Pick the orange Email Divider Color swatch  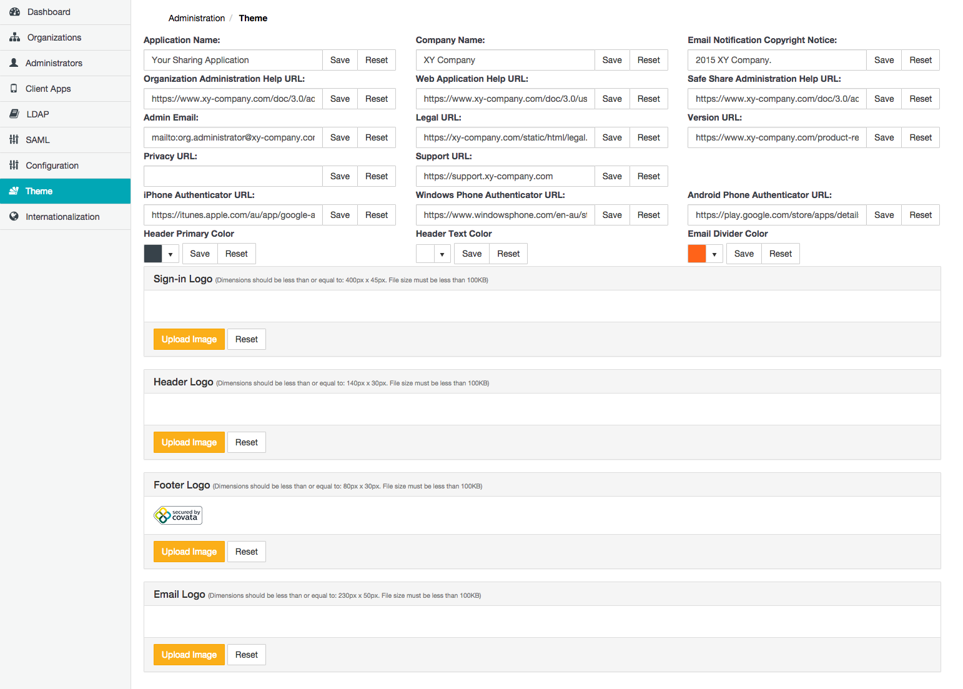click(697, 254)
